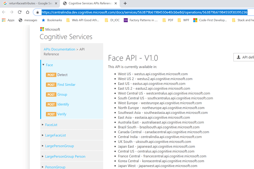This screenshot has width=254, height=169.
Task: Click the site padlock security icon
Action: pos(37,12)
